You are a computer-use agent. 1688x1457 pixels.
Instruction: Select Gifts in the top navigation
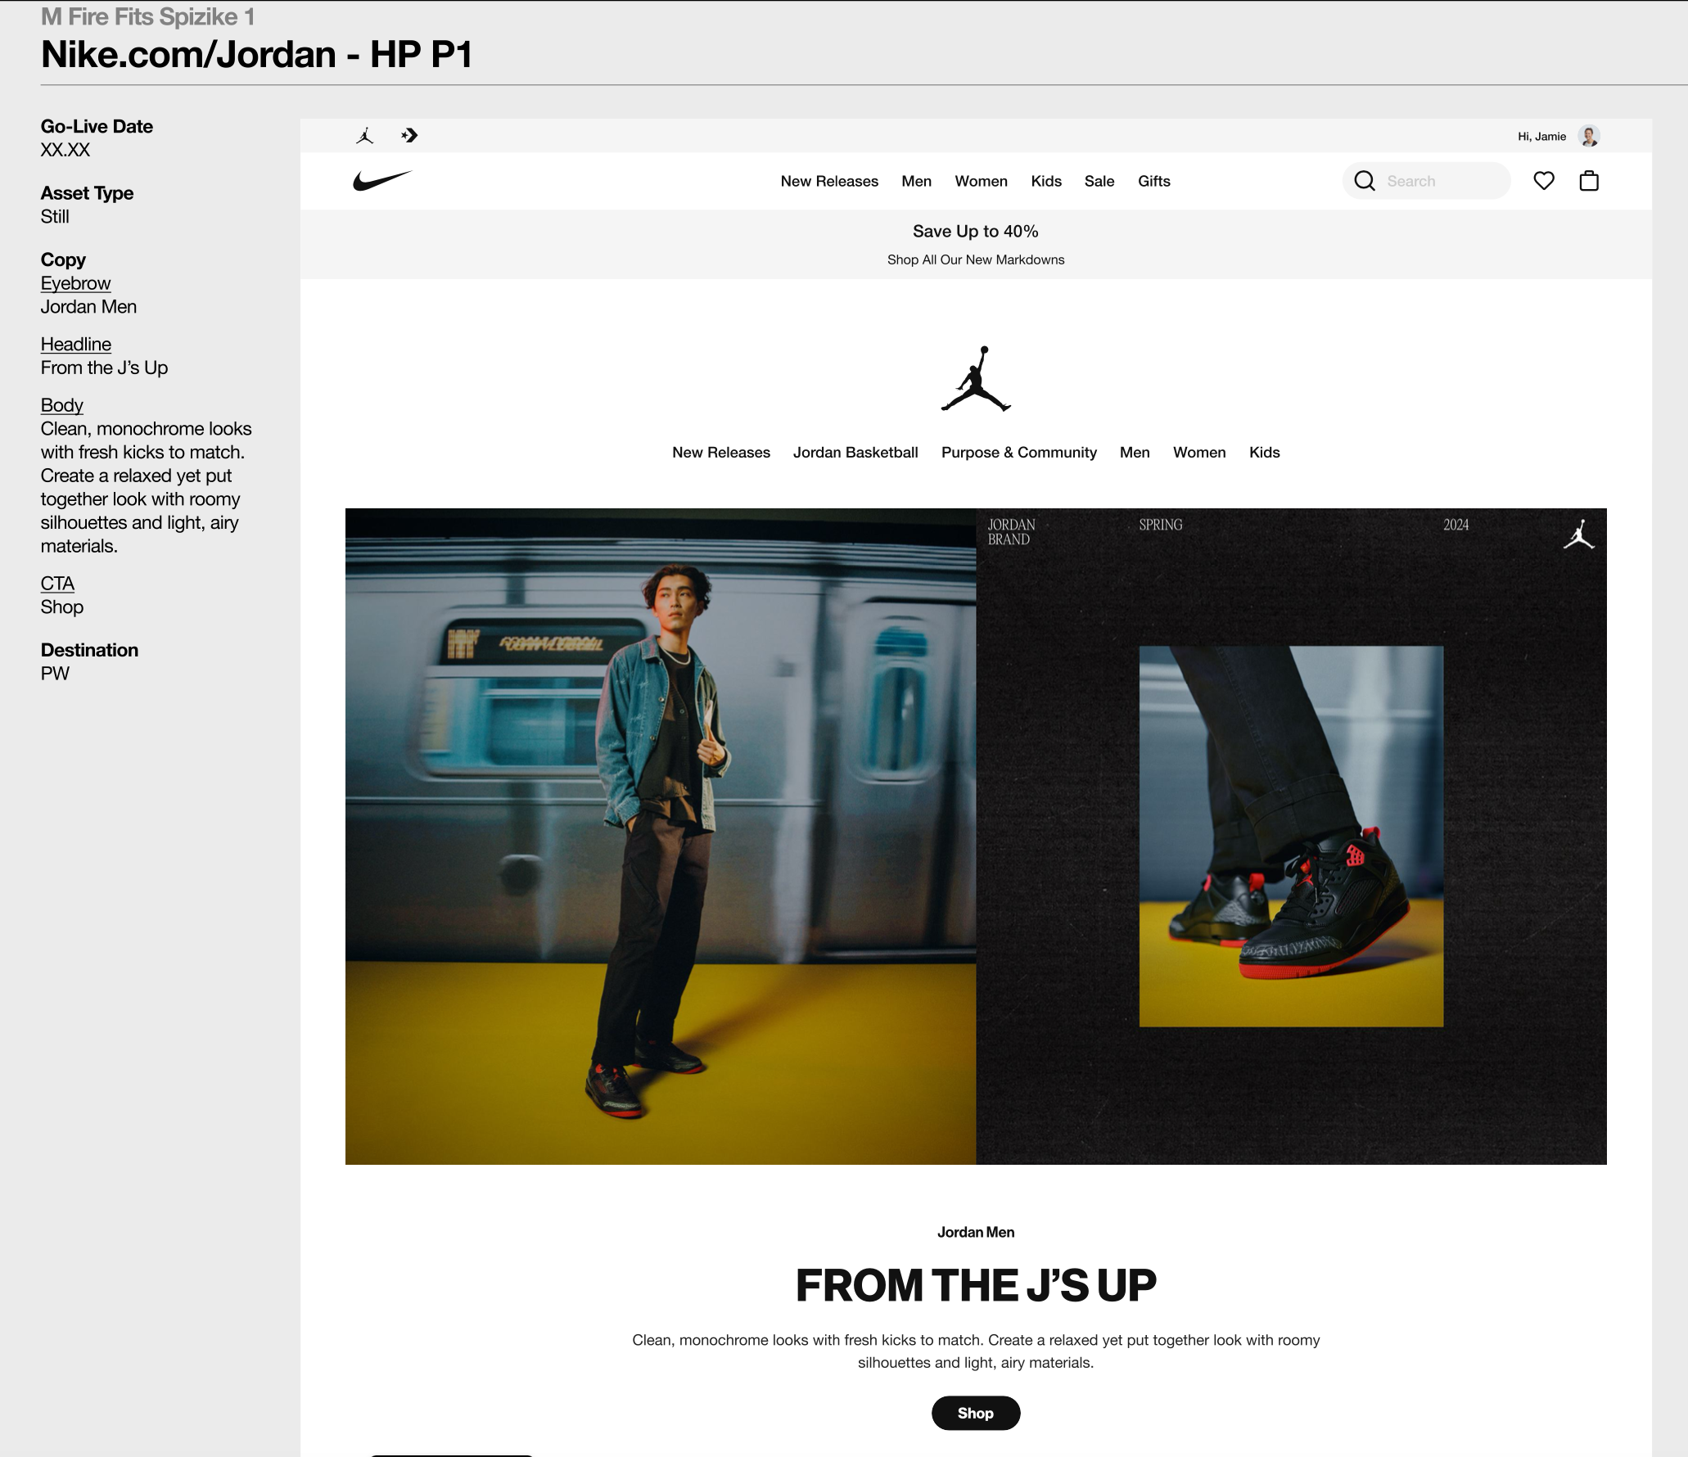[x=1153, y=182]
